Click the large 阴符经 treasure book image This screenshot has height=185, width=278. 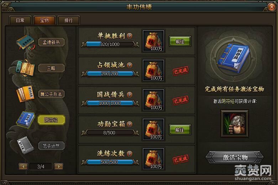(234, 58)
